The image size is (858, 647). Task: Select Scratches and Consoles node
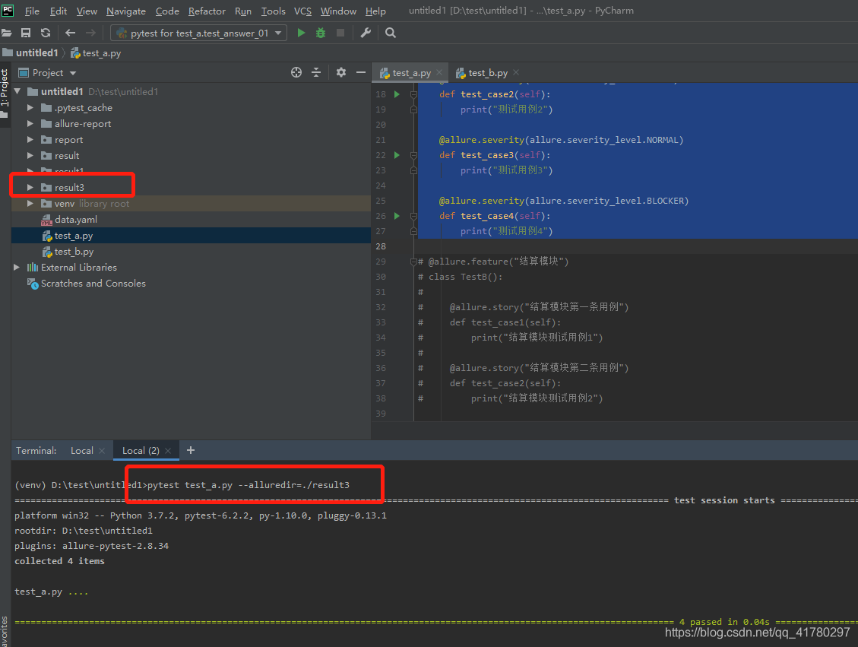tap(93, 283)
